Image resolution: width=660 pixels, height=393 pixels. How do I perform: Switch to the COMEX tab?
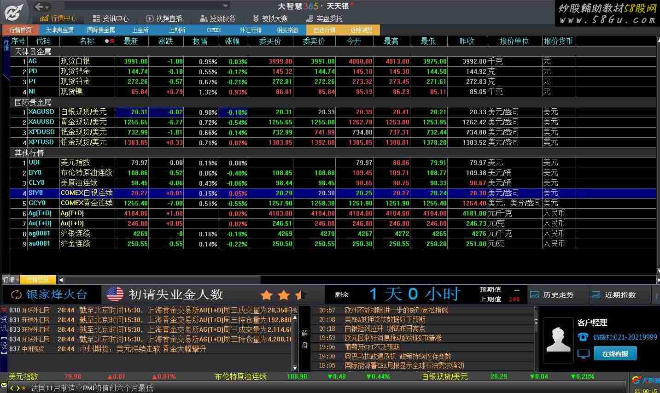click(x=214, y=30)
